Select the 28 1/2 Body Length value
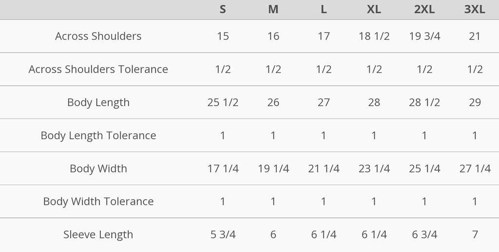 (424, 102)
